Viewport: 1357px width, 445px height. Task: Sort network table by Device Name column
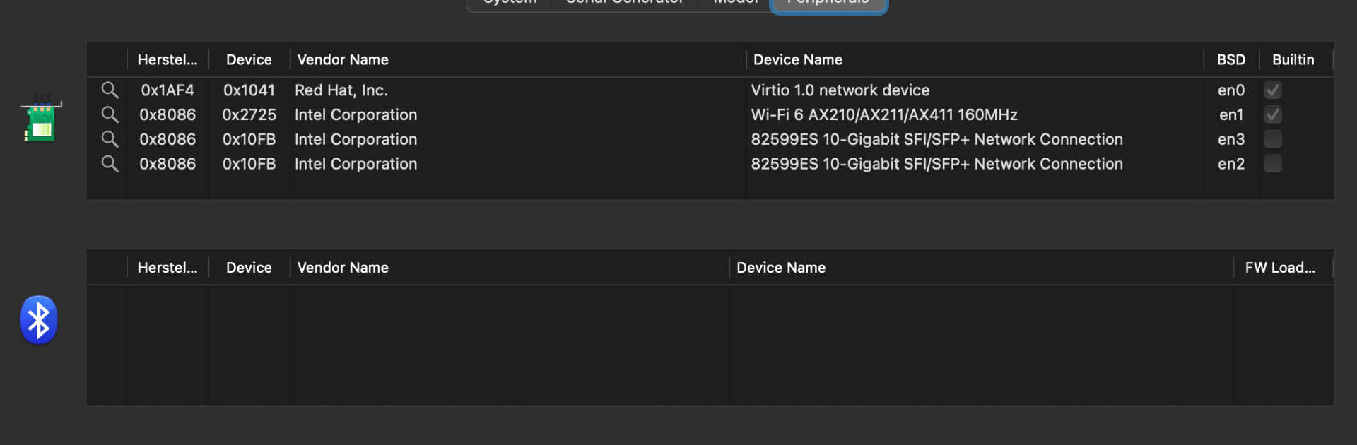pos(798,60)
